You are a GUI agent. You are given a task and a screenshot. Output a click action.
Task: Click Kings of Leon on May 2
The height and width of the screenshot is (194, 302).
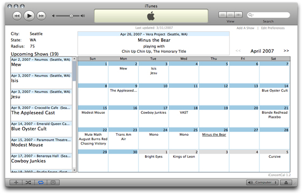tap(184, 157)
